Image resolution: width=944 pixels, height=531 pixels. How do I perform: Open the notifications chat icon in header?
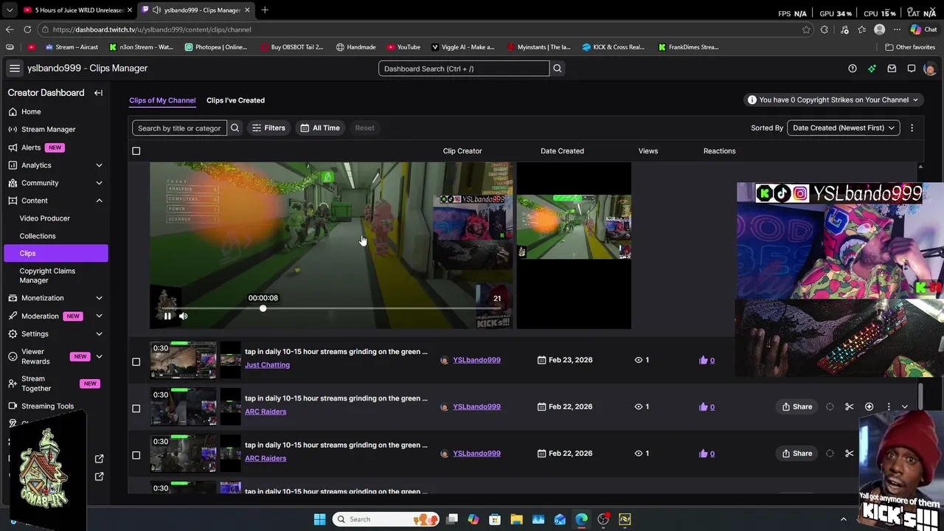pos(912,69)
